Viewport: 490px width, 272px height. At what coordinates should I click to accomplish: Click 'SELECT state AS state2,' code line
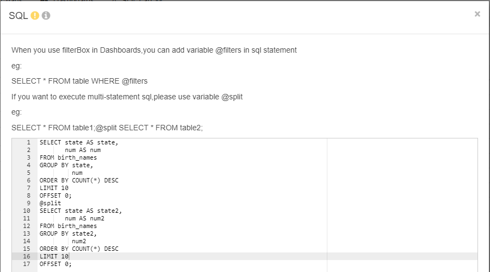[x=80, y=211]
